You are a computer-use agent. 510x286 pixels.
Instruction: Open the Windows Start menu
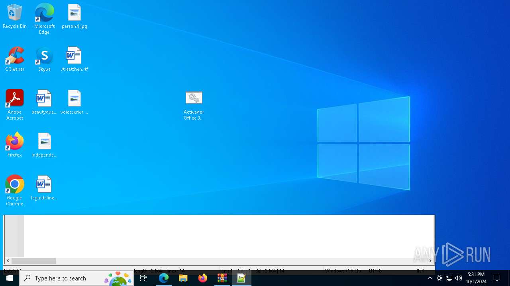pos(10,278)
